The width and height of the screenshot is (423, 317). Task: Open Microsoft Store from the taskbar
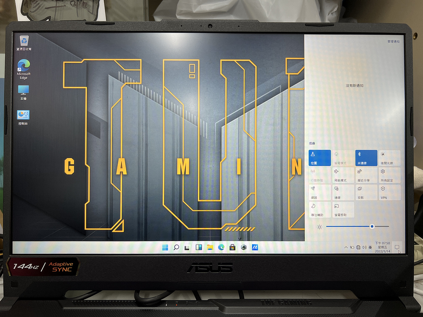[232, 247]
